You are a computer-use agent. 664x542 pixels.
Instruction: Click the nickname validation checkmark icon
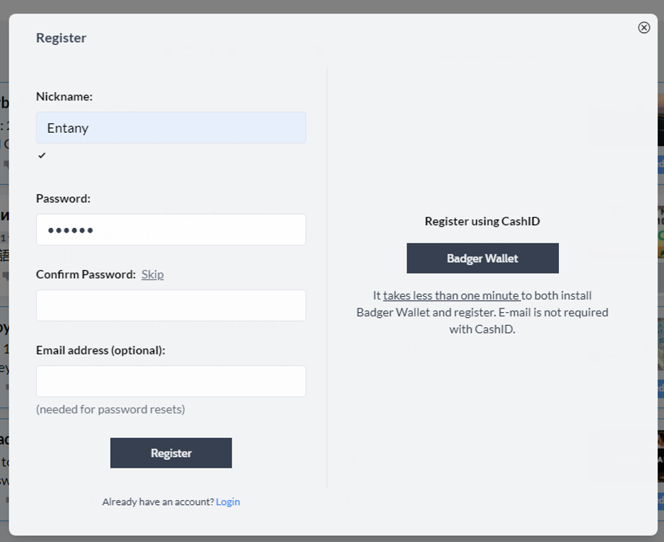click(x=41, y=155)
